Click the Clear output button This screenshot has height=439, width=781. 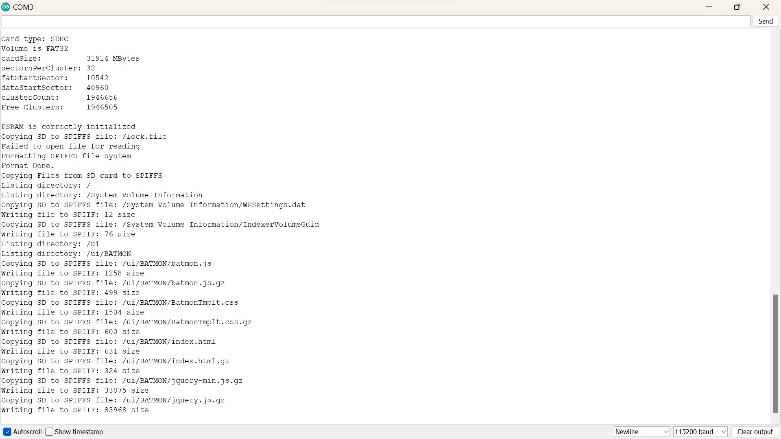[755, 432]
